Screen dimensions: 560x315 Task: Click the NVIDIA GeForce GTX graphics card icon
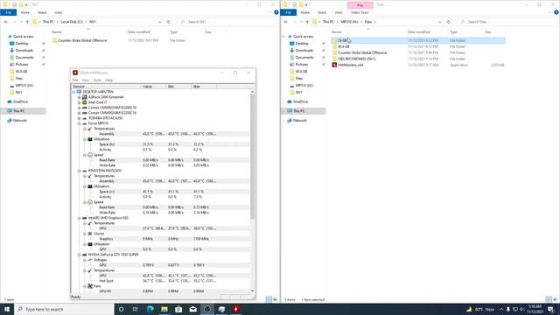tap(85, 255)
